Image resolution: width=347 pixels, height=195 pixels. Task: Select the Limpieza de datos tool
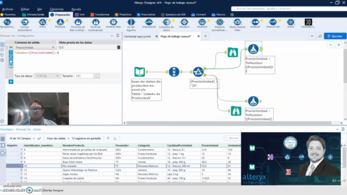(x=166, y=25)
